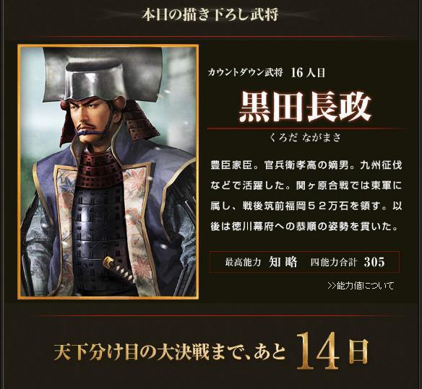Click the 四能力合計 305 value
The width and height of the screenshot is (422, 389).
point(348,262)
